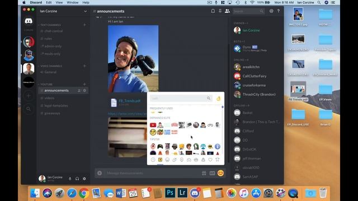This screenshot has width=358, height=201.
Task: Open the gift icon in message bar
Action: click(204, 173)
